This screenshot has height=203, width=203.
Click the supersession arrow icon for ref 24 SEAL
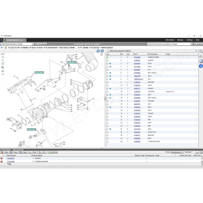(x=110, y=129)
